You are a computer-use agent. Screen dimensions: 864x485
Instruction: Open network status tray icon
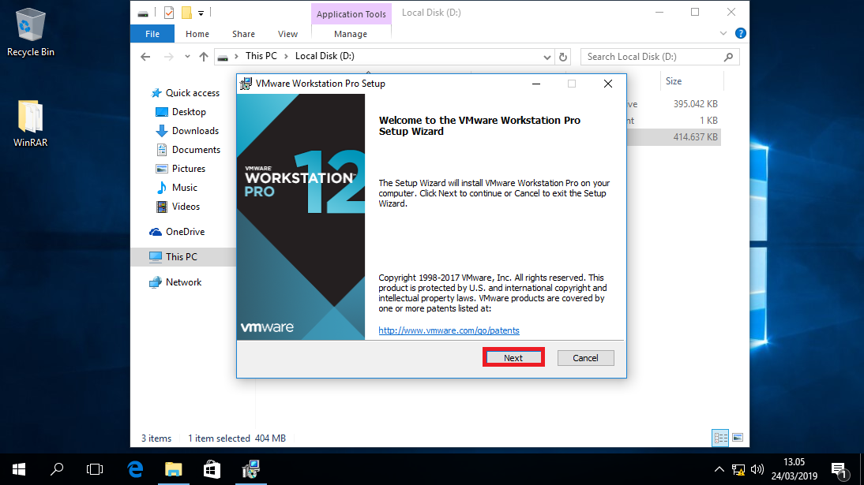tap(738, 469)
